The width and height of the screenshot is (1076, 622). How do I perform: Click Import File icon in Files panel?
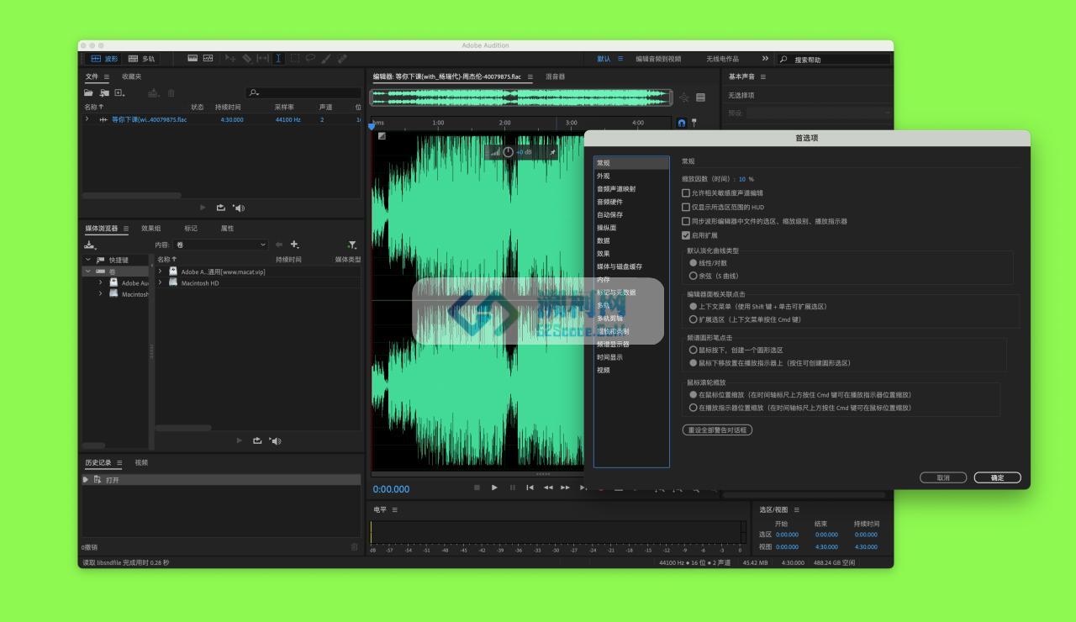(x=104, y=92)
